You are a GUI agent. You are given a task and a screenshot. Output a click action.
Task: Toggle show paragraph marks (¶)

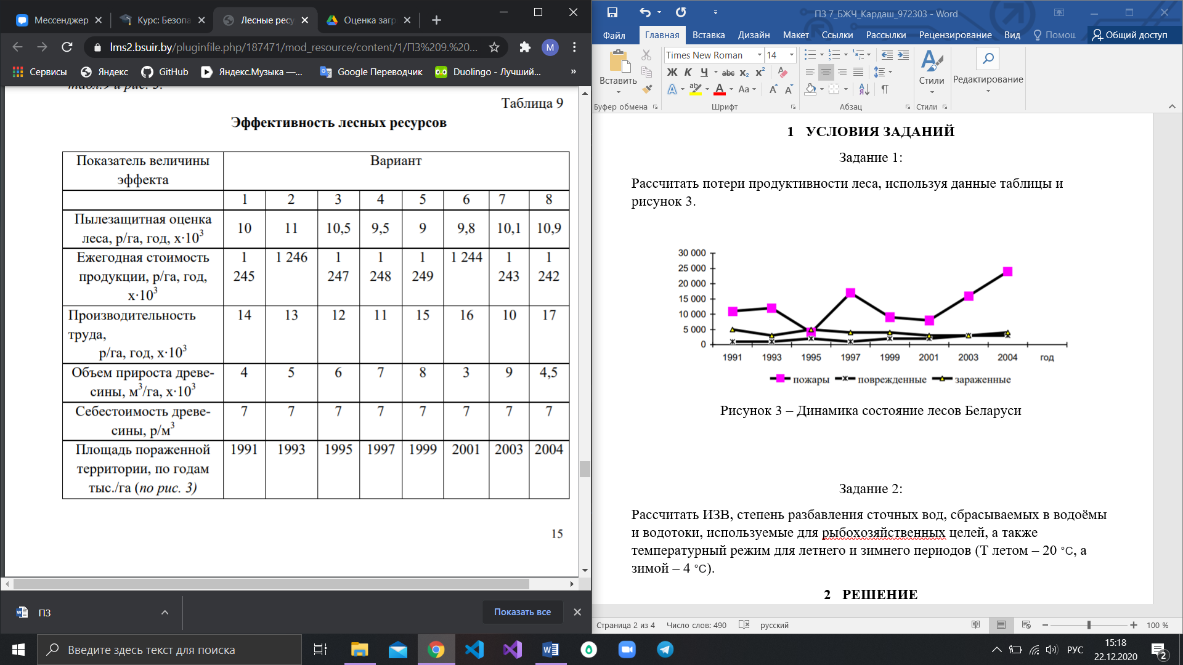885,90
